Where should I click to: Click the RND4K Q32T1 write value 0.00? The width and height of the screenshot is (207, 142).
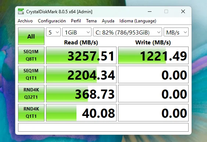(x=153, y=94)
